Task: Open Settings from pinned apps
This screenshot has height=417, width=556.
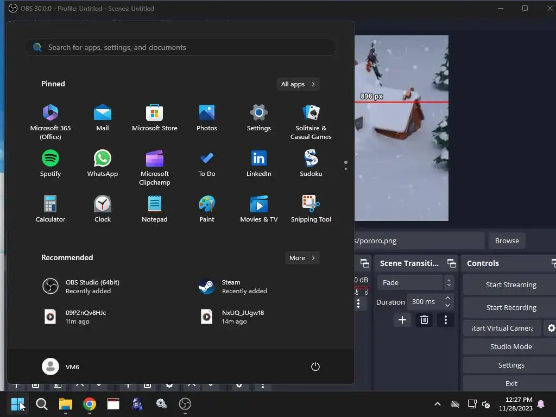Action: coord(259,118)
